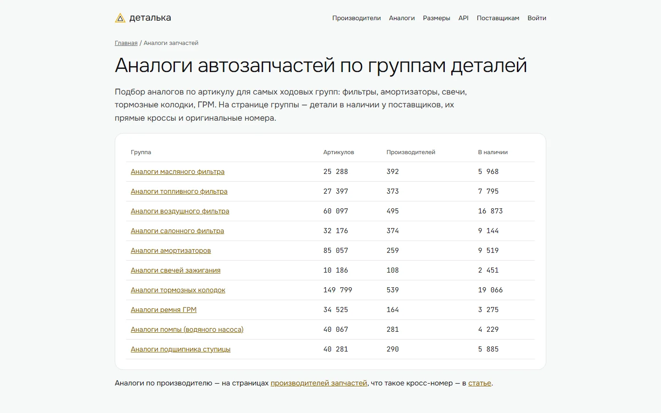Click the 34 525 articles value
This screenshot has width=661, height=413.
[336, 310]
